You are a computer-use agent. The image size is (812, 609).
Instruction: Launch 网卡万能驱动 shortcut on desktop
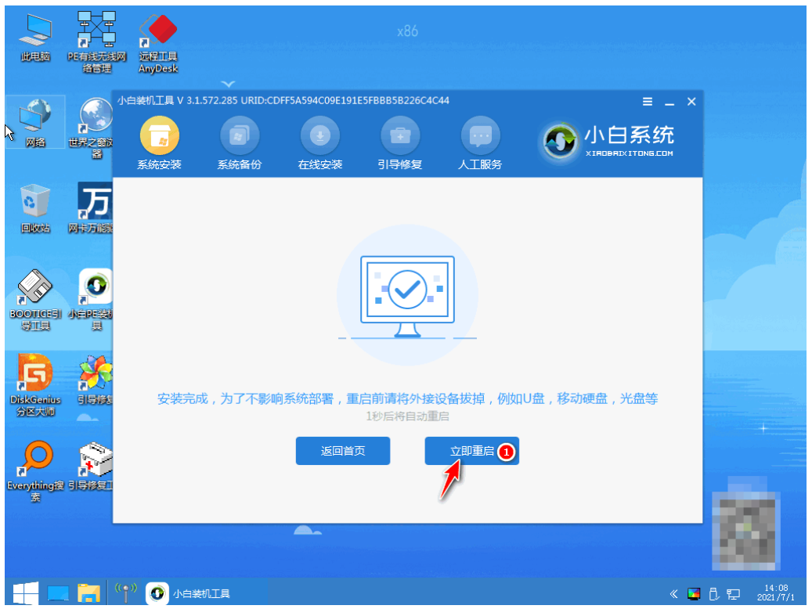[x=92, y=207]
